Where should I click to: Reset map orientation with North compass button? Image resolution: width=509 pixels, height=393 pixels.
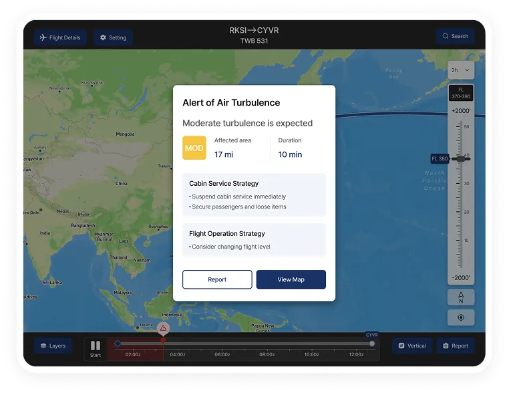pyautogui.click(x=460, y=297)
